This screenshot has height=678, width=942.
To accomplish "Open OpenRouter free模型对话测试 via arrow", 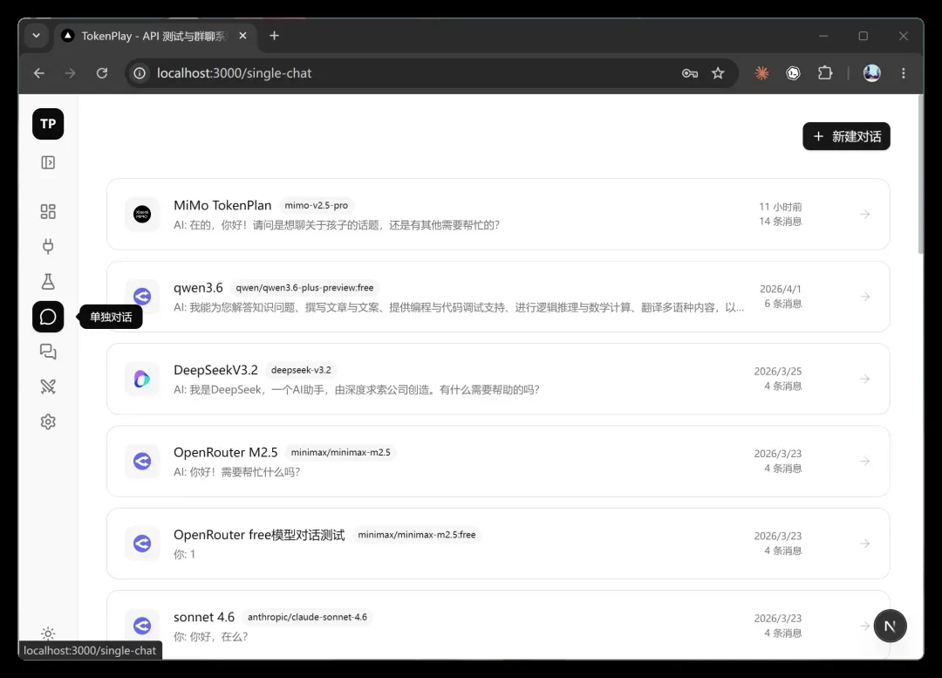I will [x=865, y=544].
